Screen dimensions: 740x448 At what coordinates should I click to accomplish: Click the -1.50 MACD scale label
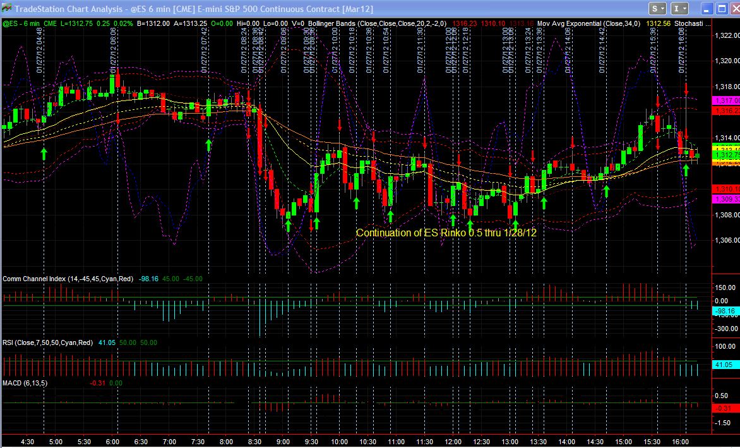point(723,423)
